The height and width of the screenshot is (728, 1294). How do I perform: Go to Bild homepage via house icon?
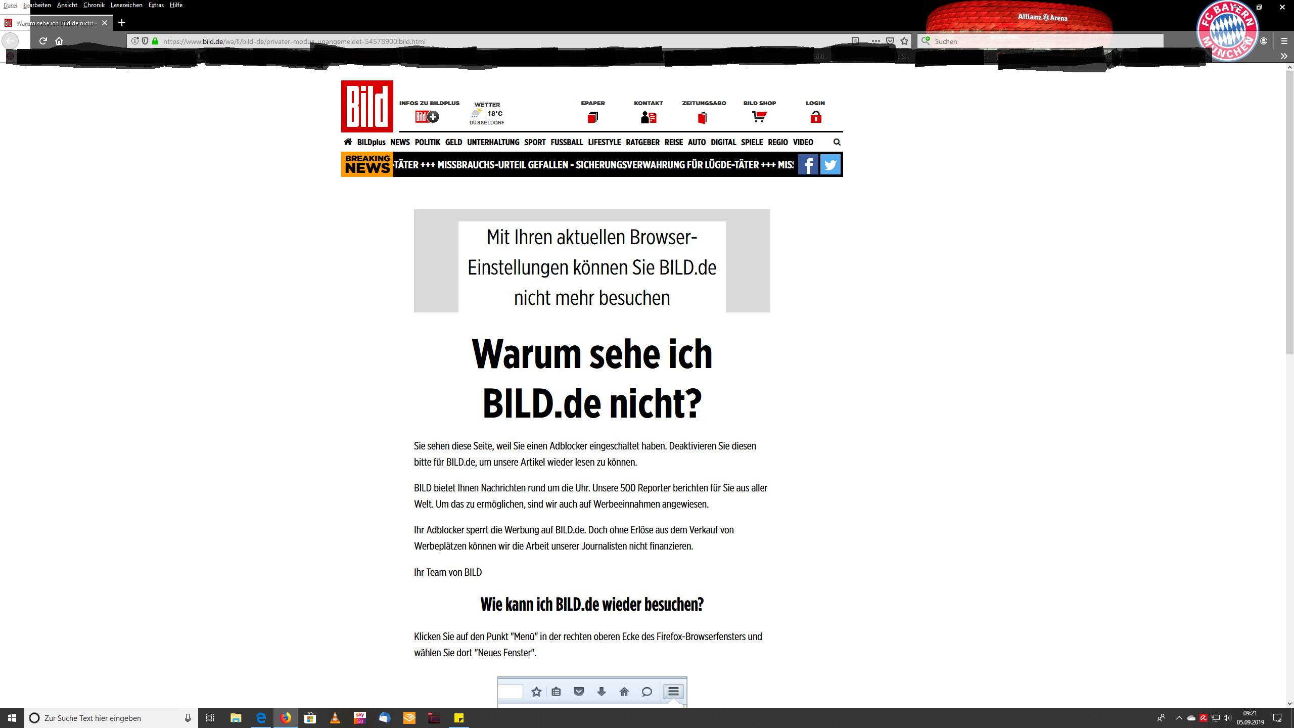[348, 142]
